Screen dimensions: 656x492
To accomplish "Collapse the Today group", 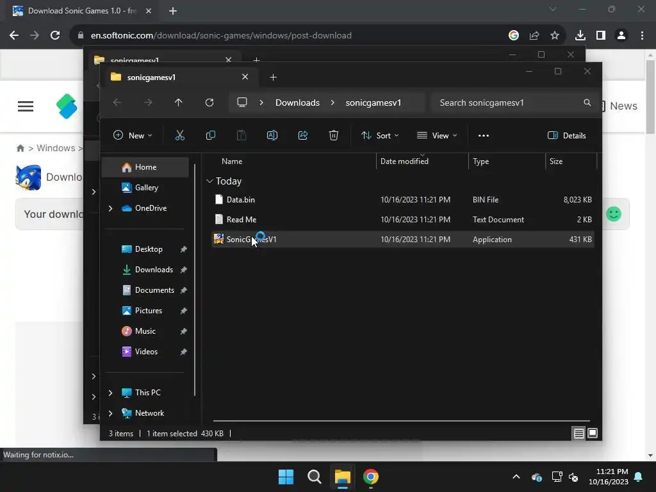I will pyautogui.click(x=209, y=181).
